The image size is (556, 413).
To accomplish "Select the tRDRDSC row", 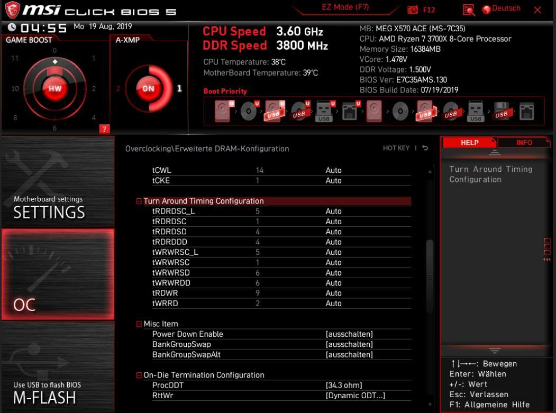I will [281, 222].
